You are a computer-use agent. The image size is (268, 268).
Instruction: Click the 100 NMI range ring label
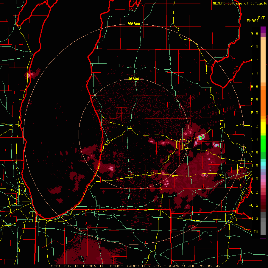pyautogui.click(x=134, y=24)
